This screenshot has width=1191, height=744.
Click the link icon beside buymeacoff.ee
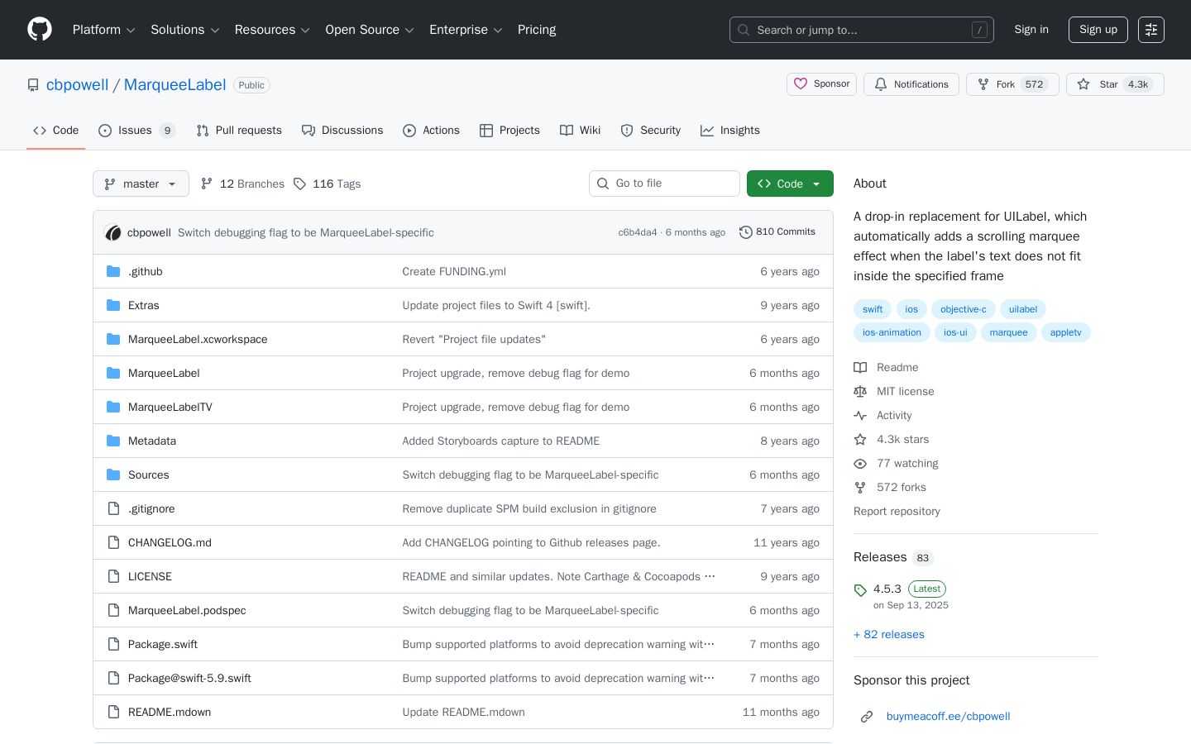point(867,717)
